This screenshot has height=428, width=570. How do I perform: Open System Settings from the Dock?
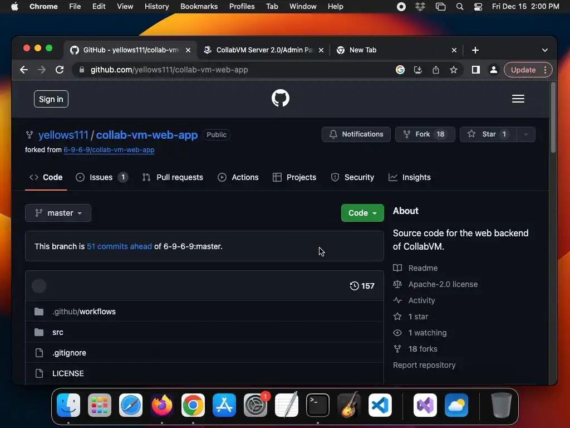coord(255,405)
